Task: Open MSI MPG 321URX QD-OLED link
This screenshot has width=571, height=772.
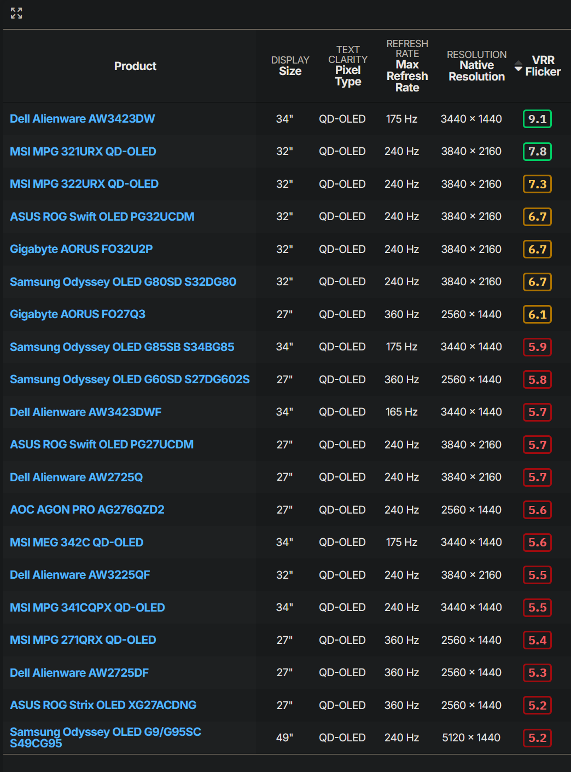Action: pyautogui.click(x=83, y=152)
